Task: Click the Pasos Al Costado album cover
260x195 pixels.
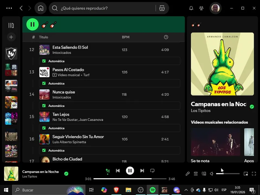Action: click(44, 72)
